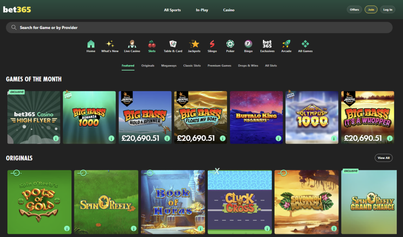The image size is (403, 237).
Task: Show info for Big Bass Hold & Spinner
Action: point(167,139)
